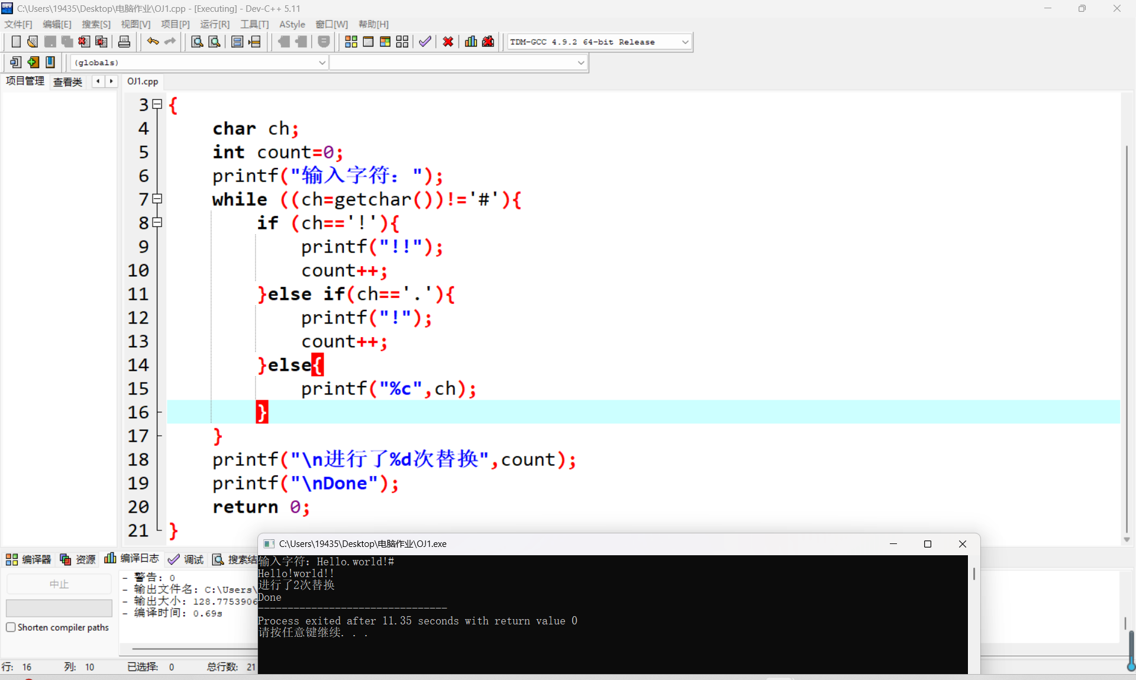Open the TDM-GCC compiler set dropdown

point(685,42)
